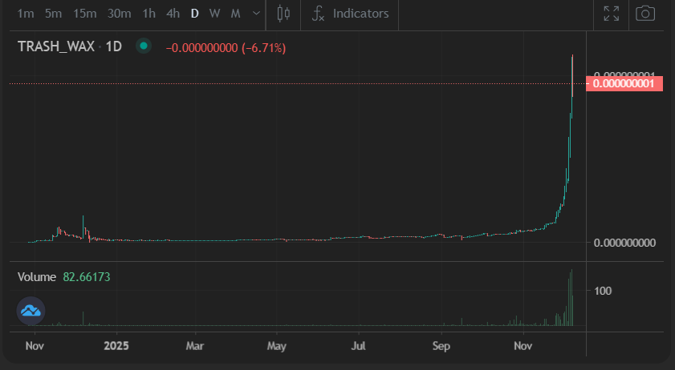Select the daily D timeframe
675x370 pixels.
[x=194, y=14]
